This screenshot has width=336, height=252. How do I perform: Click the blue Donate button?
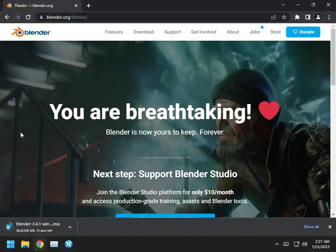(x=303, y=32)
